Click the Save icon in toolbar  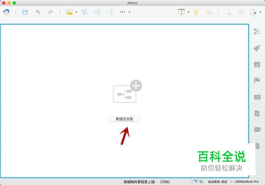click(x=25, y=12)
